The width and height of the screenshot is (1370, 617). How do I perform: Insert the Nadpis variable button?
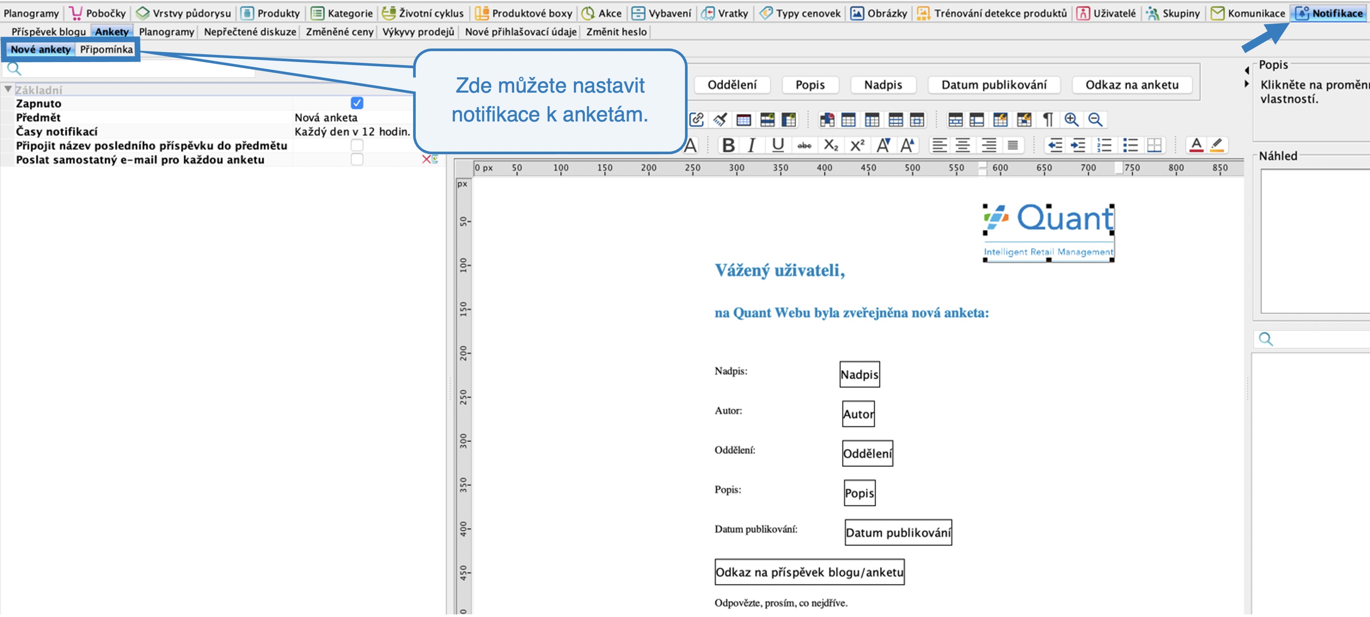coord(883,85)
